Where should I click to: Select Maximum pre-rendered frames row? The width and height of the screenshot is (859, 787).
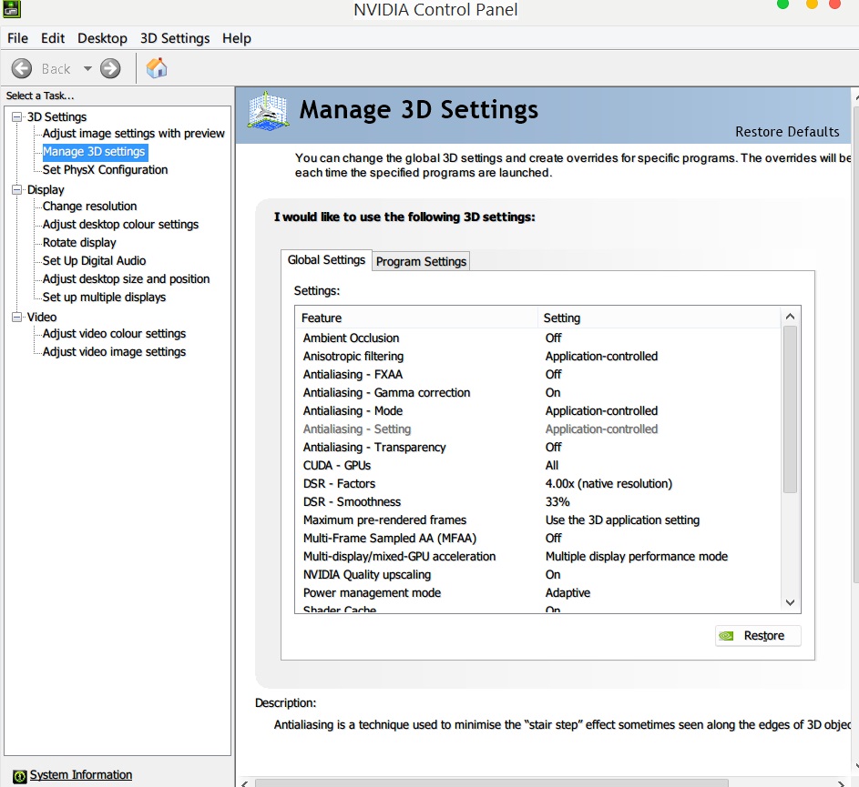coord(539,520)
